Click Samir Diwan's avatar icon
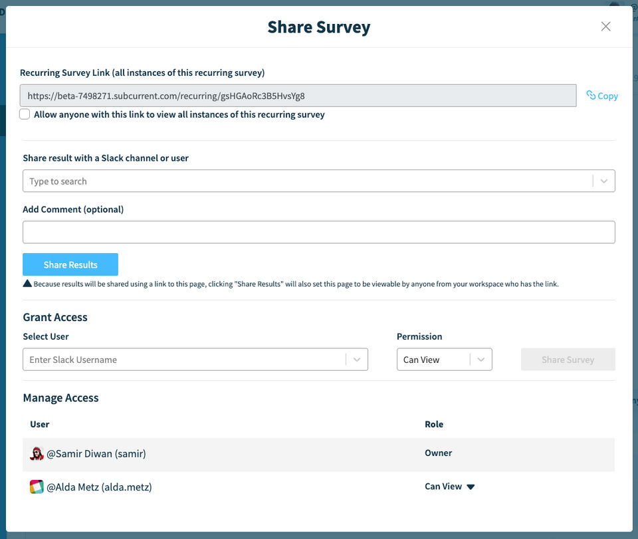 (37, 454)
